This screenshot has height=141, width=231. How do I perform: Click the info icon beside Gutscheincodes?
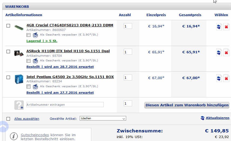[14, 136]
